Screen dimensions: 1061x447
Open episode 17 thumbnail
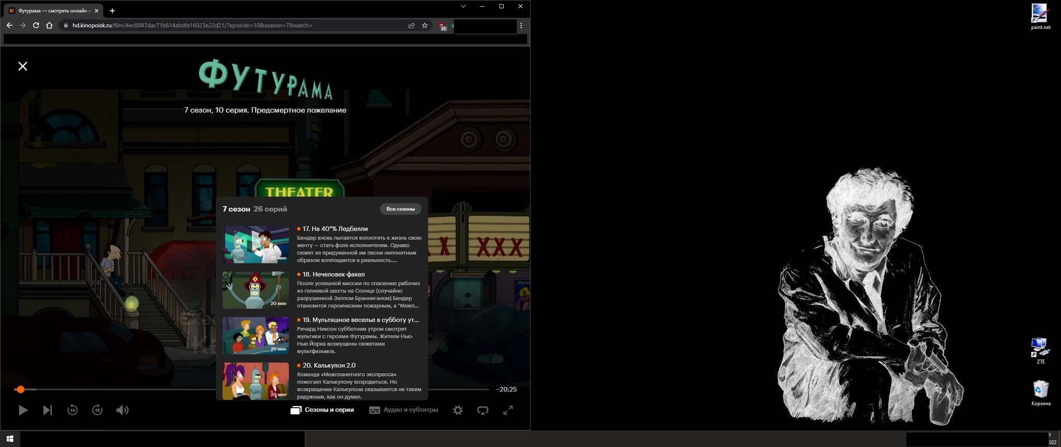pyautogui.click(x=256, y=245)
